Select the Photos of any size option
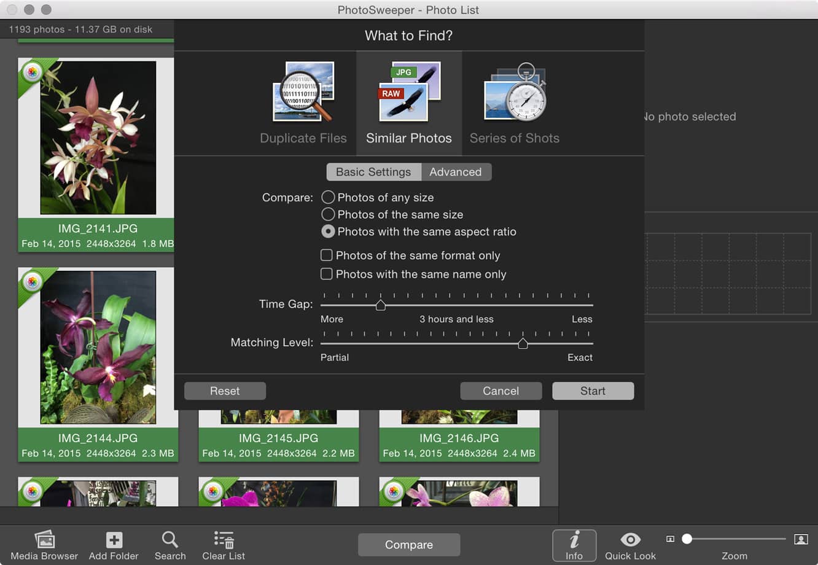The width and height of the screenshot is (818, 565). (328, 197)
